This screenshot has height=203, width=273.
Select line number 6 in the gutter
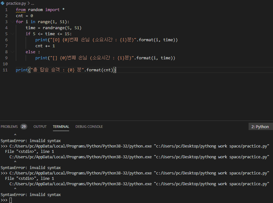coord(6,40)
